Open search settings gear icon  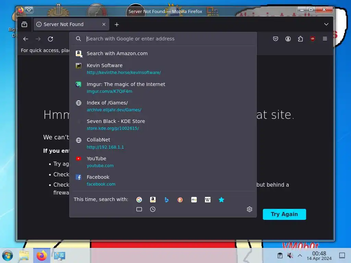(x=250, y=209)
